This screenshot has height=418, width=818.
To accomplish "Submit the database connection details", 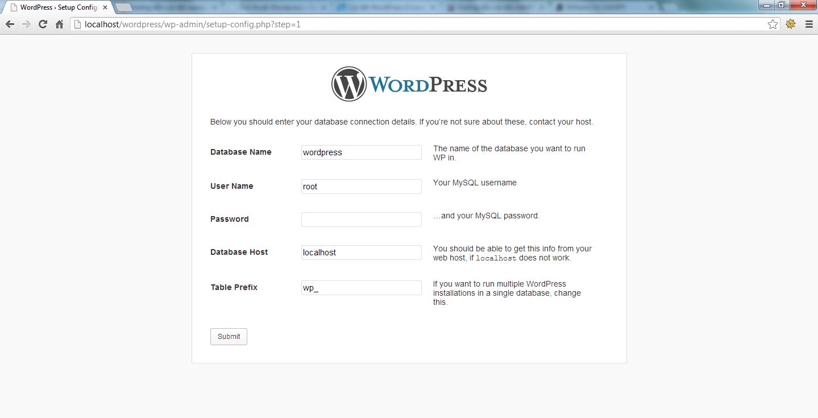I will (229, 337).
